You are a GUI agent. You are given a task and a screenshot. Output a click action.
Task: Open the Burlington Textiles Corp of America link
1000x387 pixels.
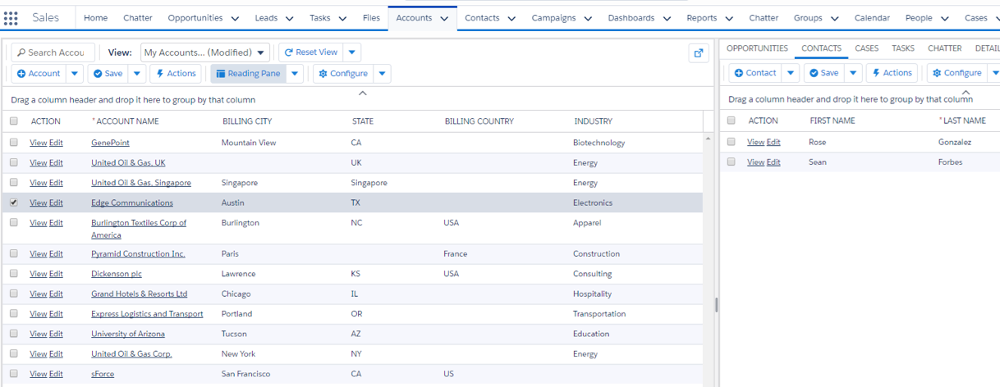(139, 229)
